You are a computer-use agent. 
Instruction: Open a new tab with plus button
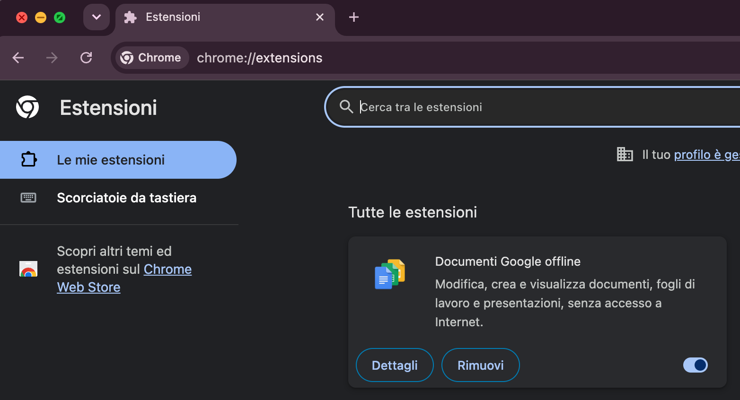353,17
